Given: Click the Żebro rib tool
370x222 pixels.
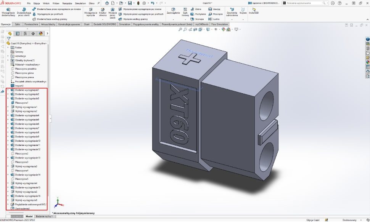Looking at the screenshot, I should point(196,9).
